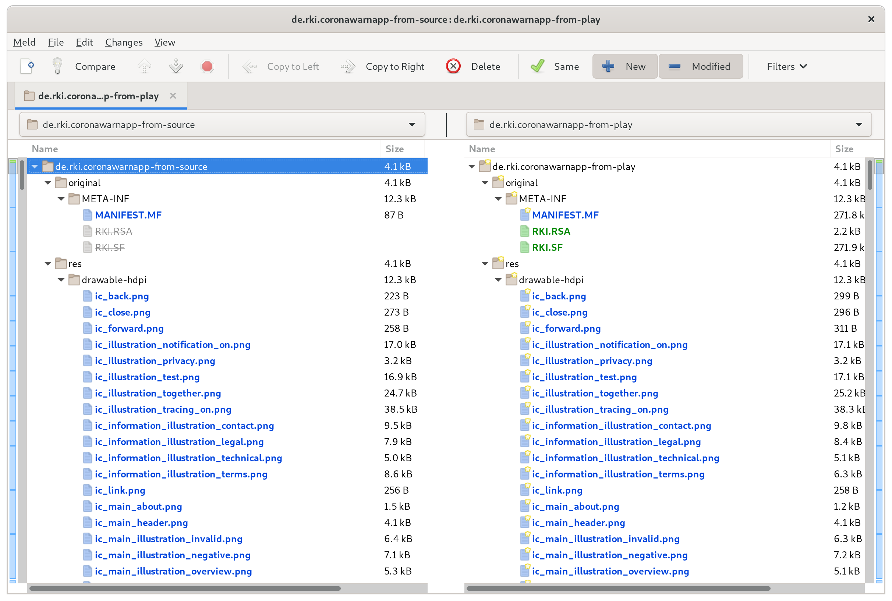Open the View menu

click(165, 42)
